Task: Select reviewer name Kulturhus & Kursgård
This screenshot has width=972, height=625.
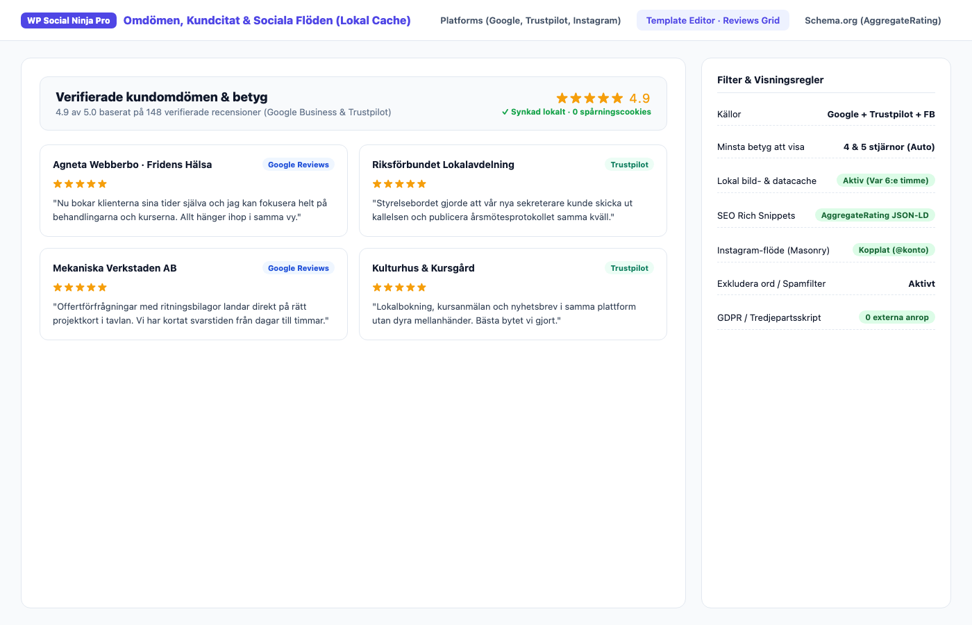Action: point(424,268)
